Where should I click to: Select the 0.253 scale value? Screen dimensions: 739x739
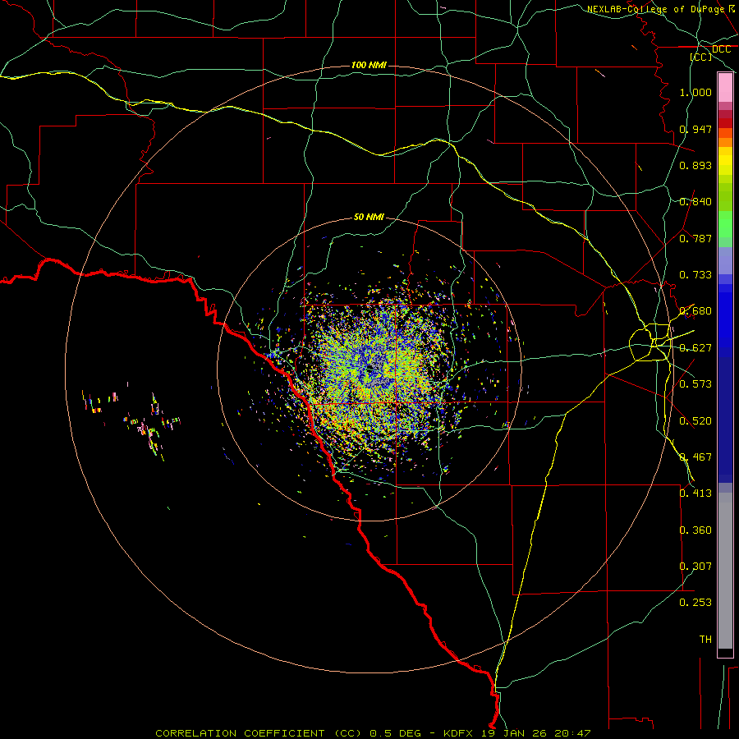coord(695,603)
